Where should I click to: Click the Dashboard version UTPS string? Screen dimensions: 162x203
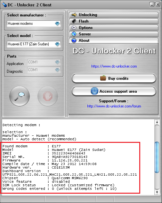[x=69, y=174]
